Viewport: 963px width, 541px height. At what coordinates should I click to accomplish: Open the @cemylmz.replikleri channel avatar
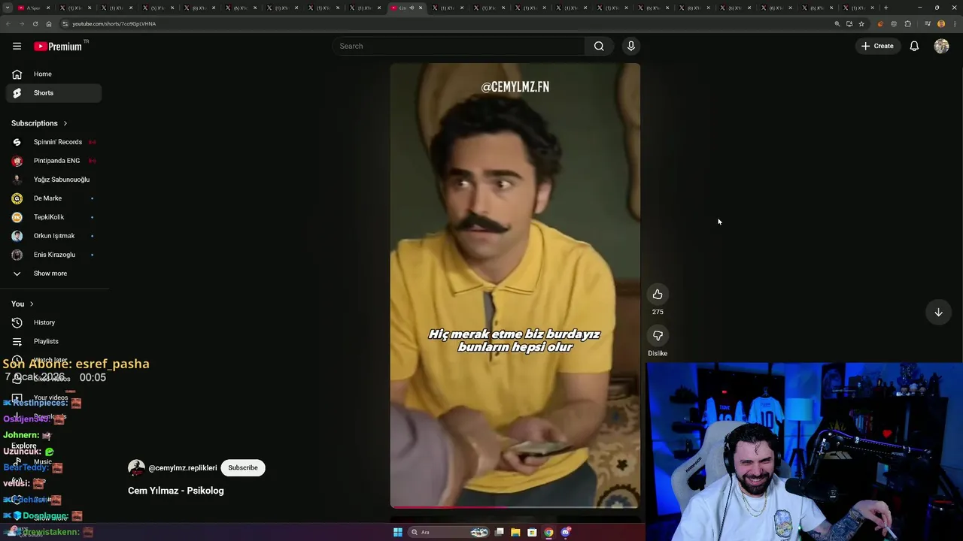[136, 467]
